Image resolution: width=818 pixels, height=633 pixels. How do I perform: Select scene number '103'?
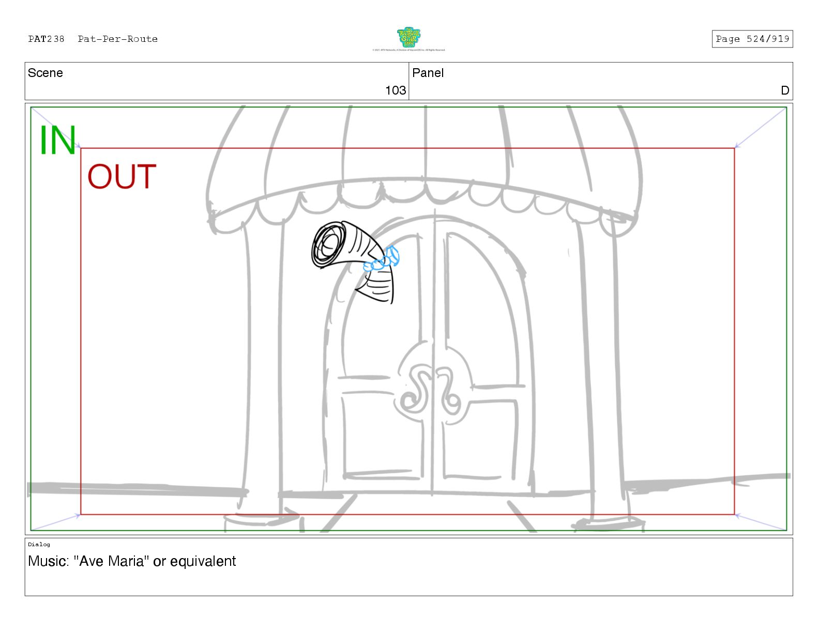(396, 90)
